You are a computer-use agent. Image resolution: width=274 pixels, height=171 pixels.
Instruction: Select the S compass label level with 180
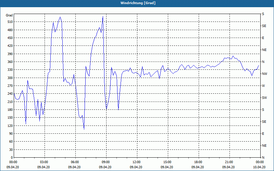[263, 110]
